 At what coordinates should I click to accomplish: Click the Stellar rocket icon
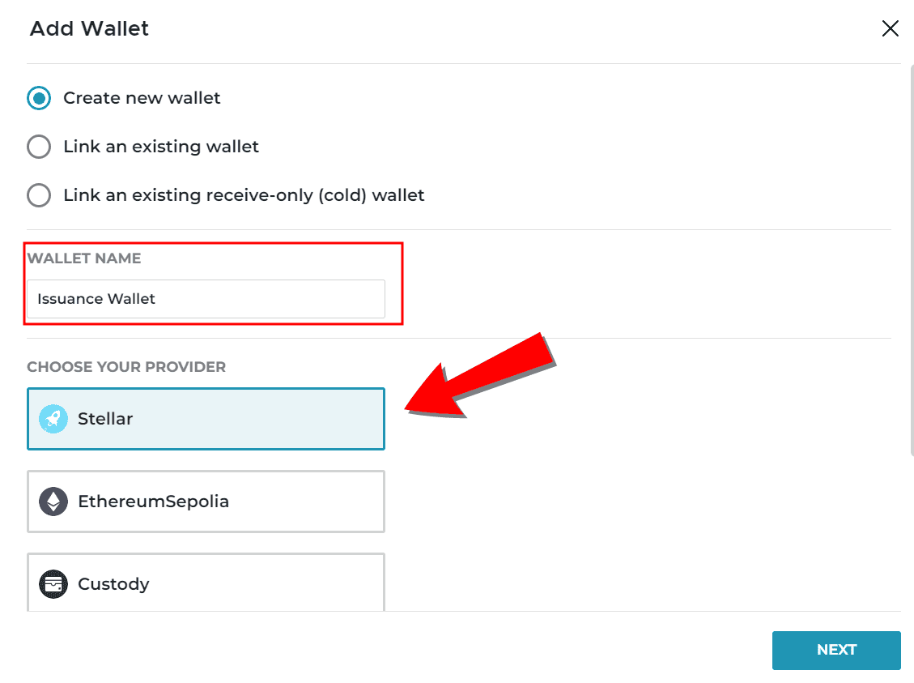53,419
